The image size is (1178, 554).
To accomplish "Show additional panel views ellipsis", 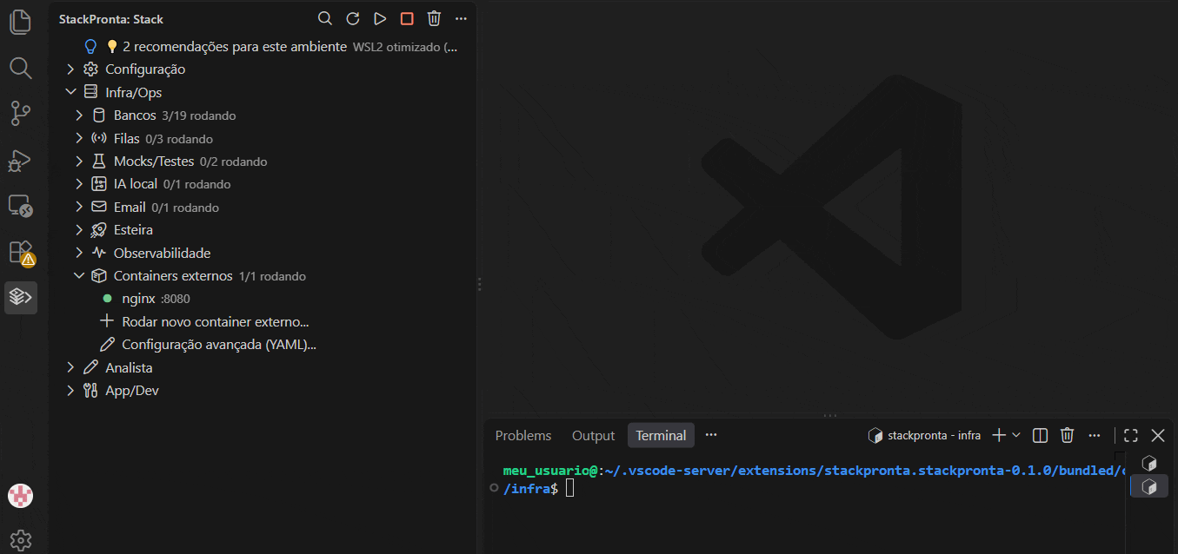I will (711, 435).
